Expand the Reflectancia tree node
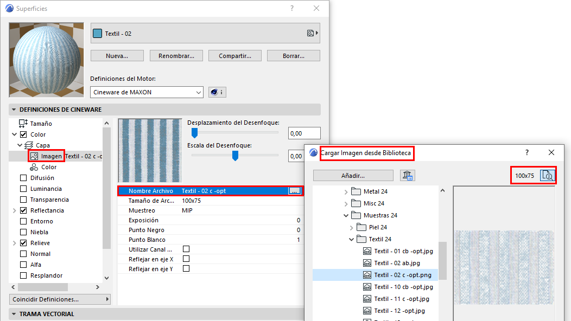Image resolution: width=571 pixels, height=321 pixels. click(x=15, y=211)
